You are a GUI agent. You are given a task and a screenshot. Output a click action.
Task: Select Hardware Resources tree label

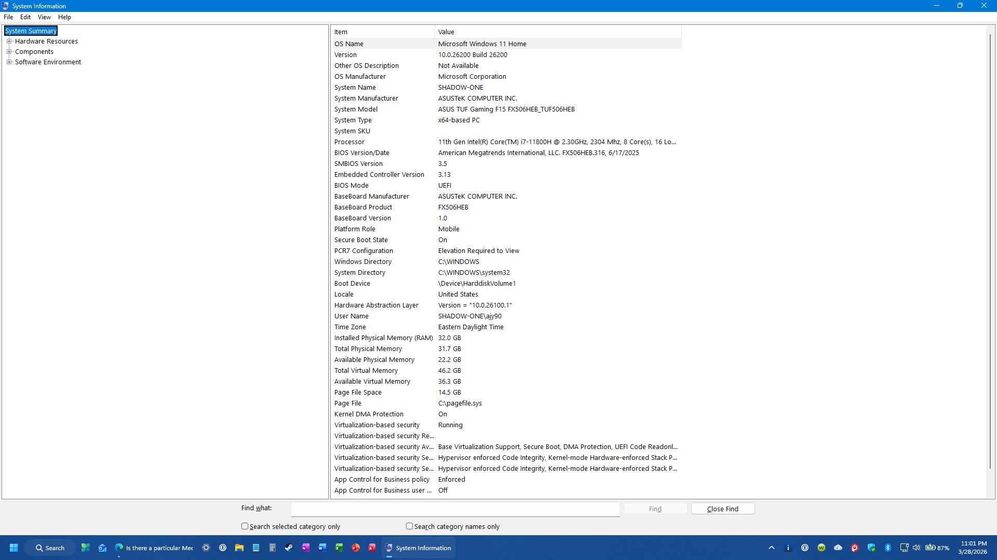coord(46,41)
